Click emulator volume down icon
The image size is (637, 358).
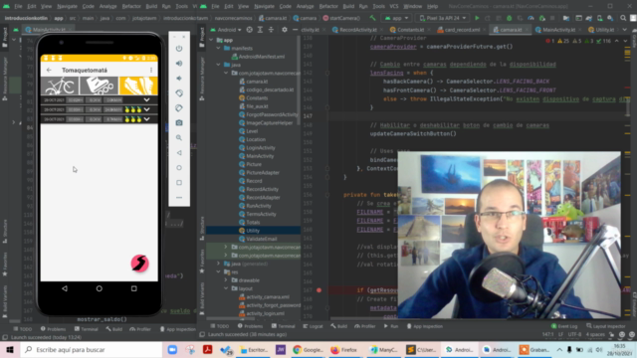179,79
